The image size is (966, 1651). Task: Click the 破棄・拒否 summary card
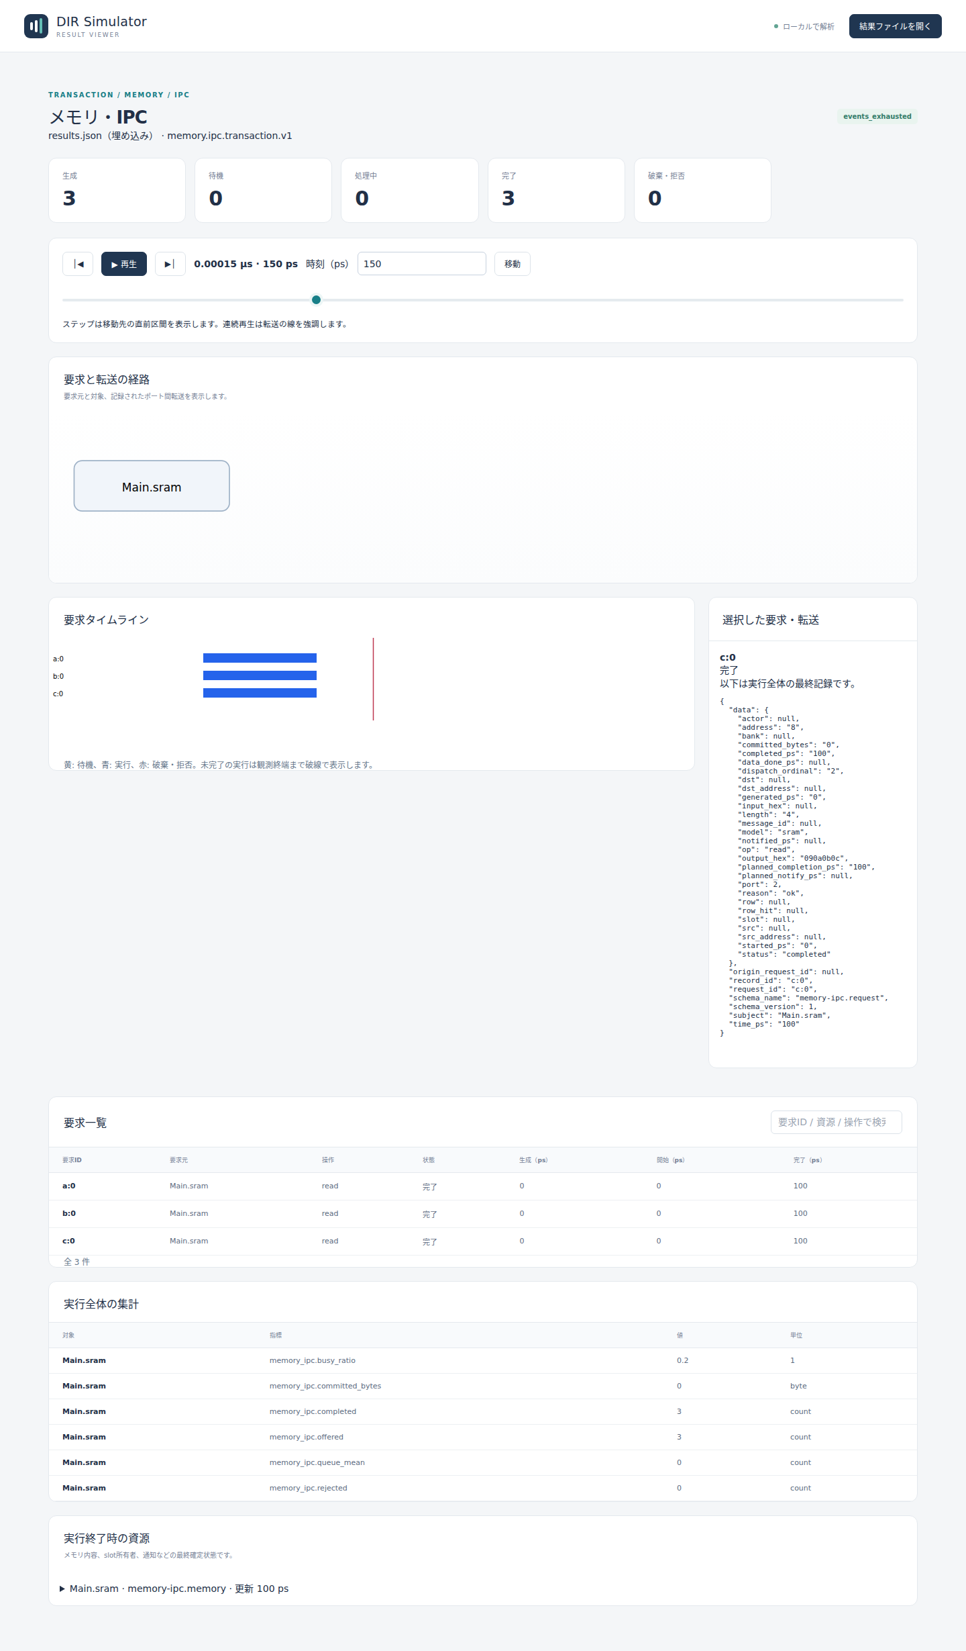[x=702, y=191]
